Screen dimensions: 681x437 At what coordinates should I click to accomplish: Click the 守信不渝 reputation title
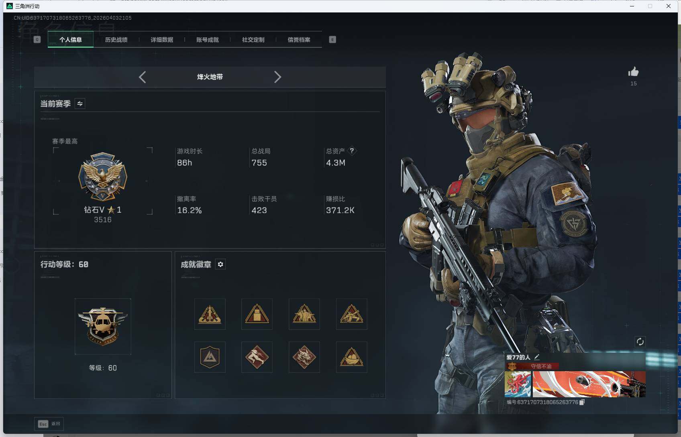541,366
